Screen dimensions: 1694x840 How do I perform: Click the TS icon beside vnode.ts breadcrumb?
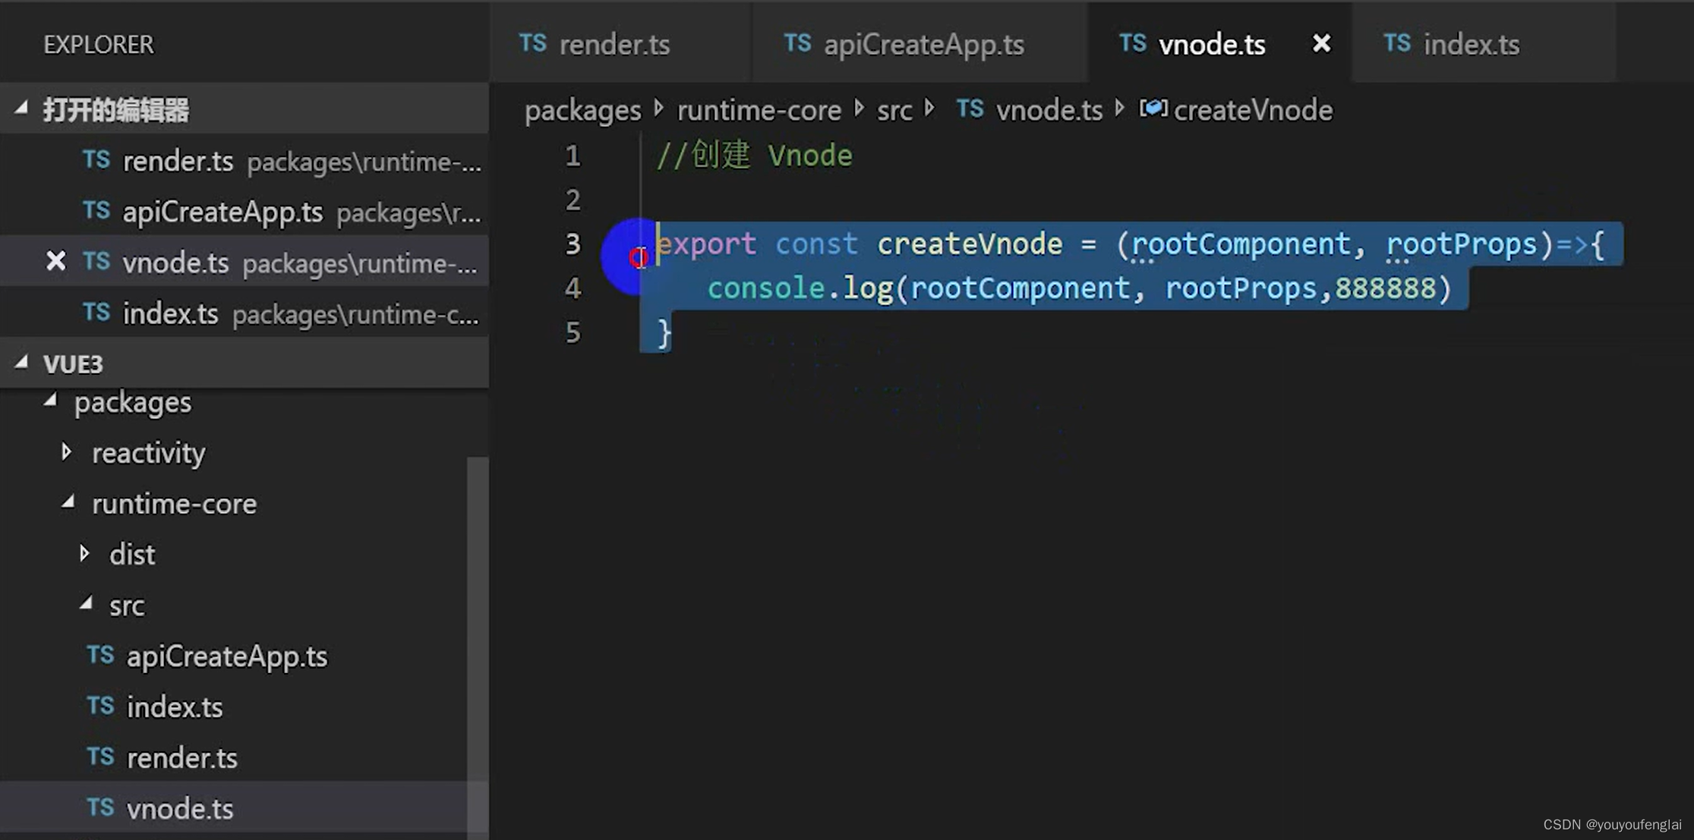point(970,109)
